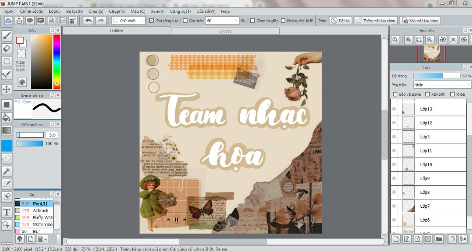Select the Operation/object tool

click(x=6, y=225)
